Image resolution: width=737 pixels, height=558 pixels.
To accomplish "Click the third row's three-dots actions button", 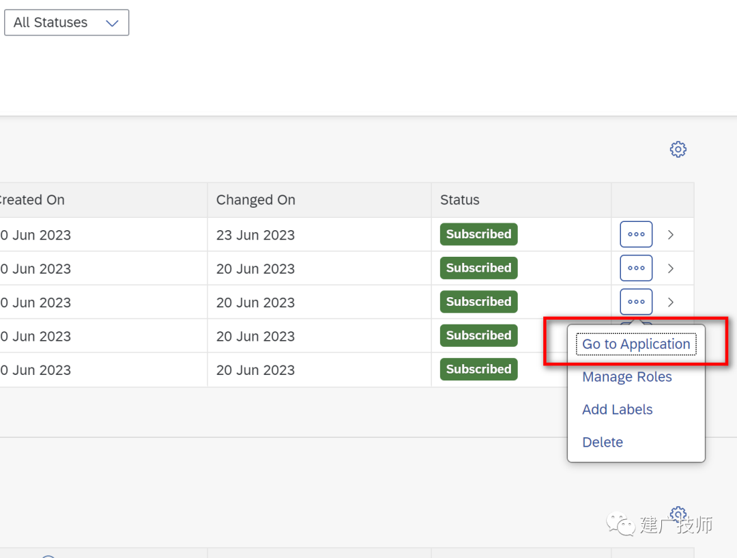I will [x=636, y=302].
